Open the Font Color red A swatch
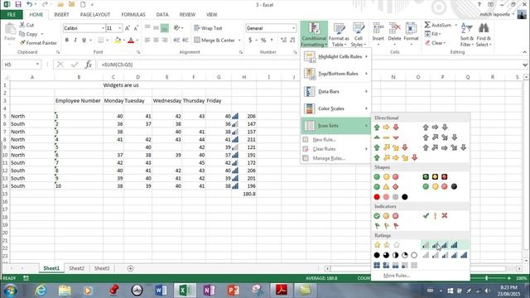Screen dimensions: 530x298 coord(131,41)
